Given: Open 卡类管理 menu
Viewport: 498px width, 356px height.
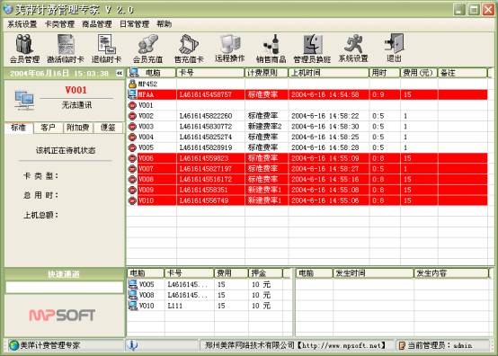Looking at the screenshot, I should 59,24.
